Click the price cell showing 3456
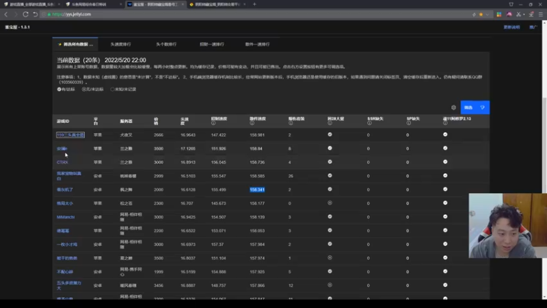 pos(159,285)
